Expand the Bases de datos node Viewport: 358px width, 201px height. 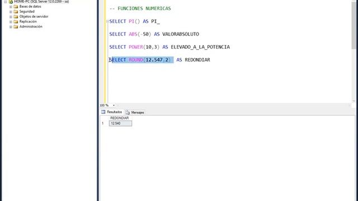[11, 7]
